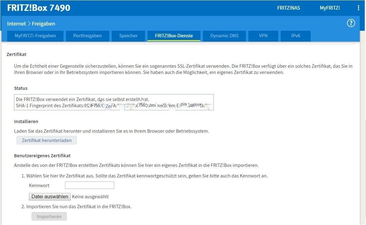The width and height of the screenshot is (366, 225).
Task: Click the Kennwort label
Action: click(39, 186)
